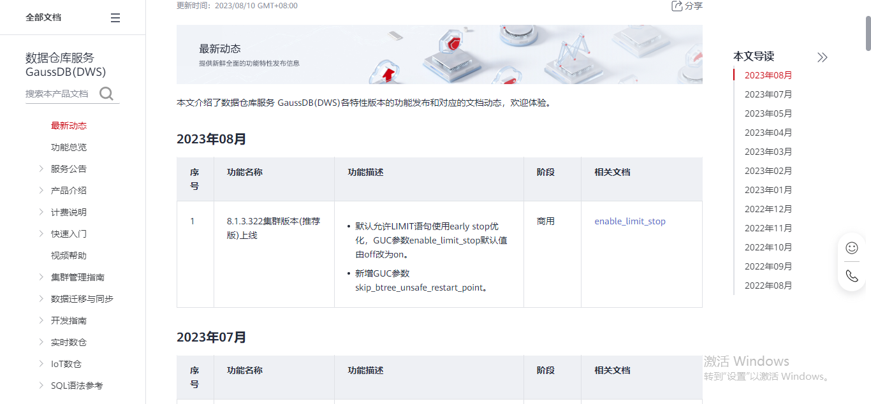
Task: Click the 本文导读 heading
Action: [754, 56]
